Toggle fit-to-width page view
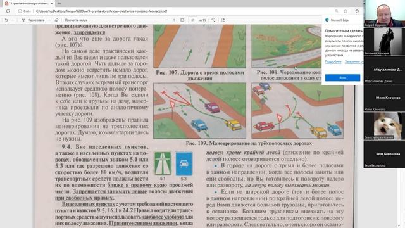Viewport: 405px width, 228px height. 182,20
